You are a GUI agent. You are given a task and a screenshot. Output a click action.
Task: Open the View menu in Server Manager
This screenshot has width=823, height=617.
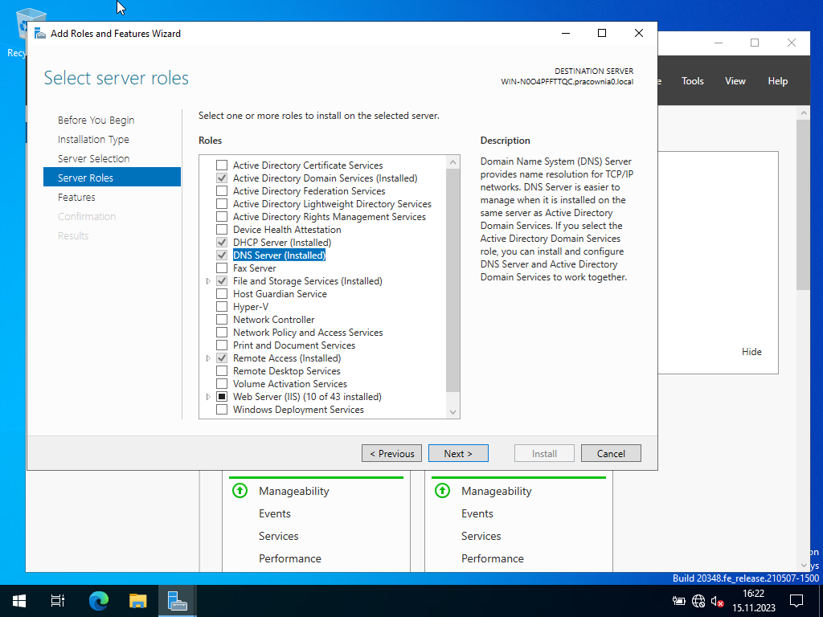[735, 81]
